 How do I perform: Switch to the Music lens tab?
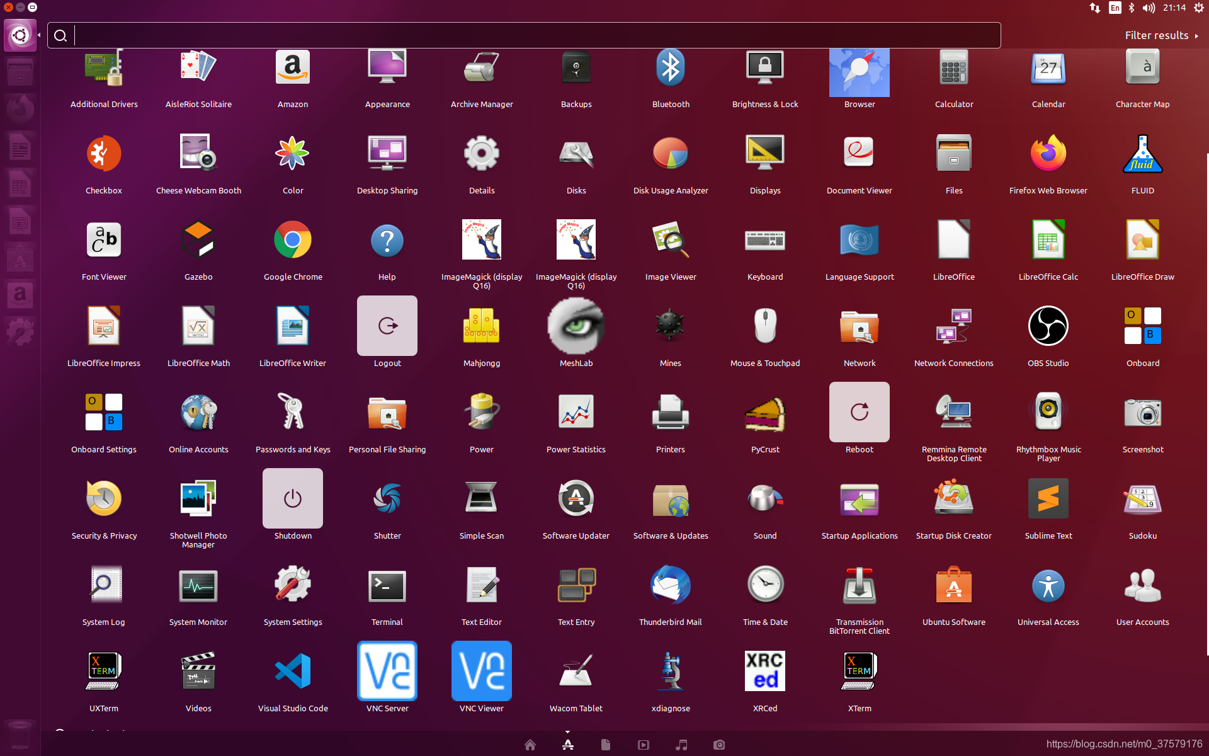click(681, 745)
